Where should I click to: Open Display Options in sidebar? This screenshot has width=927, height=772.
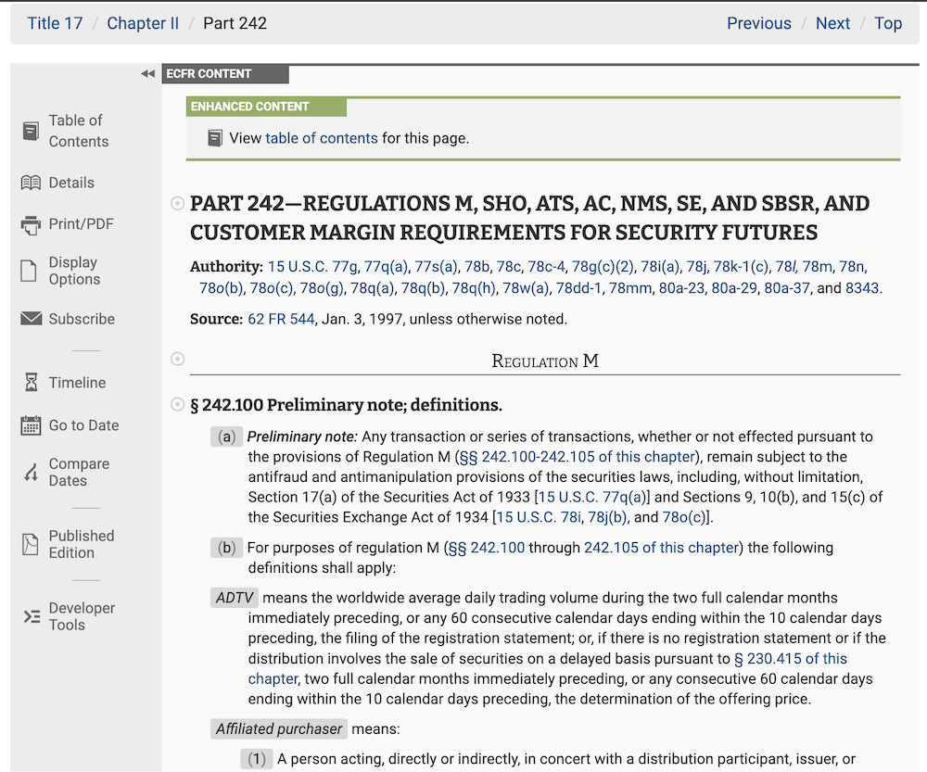pos(74,271)
